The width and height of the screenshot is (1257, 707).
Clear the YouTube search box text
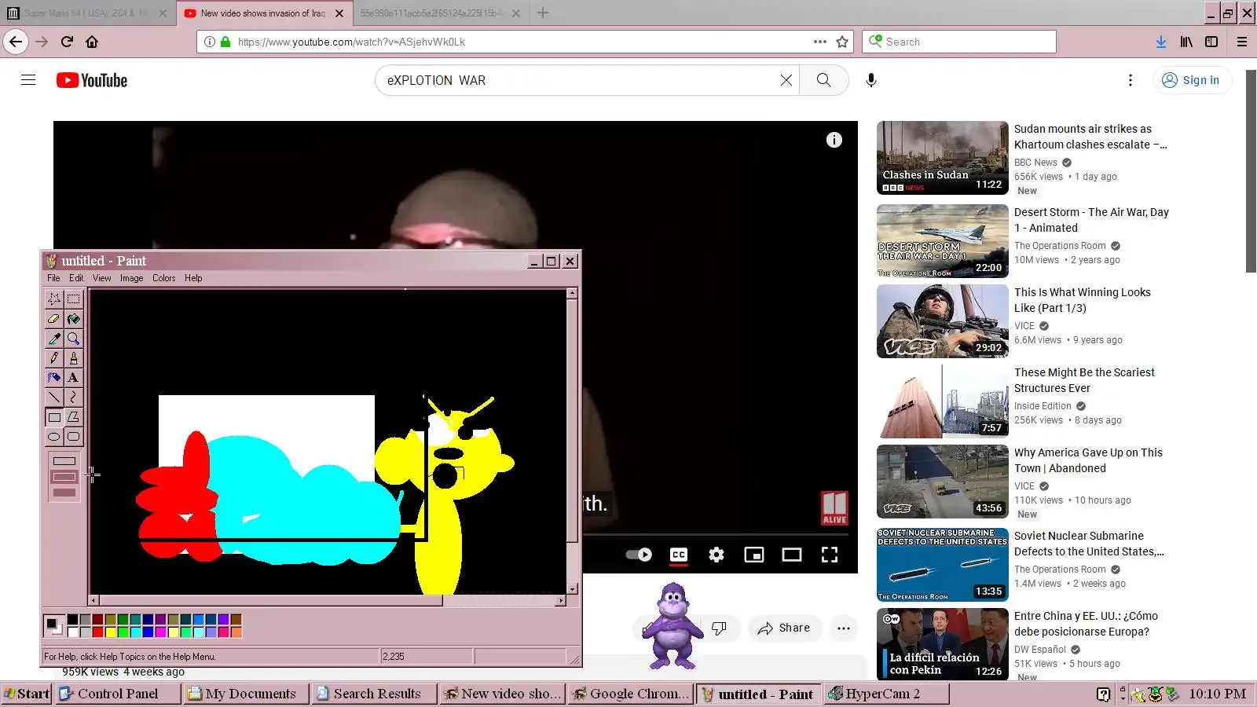pyautogui.click(x=786, y=80)
